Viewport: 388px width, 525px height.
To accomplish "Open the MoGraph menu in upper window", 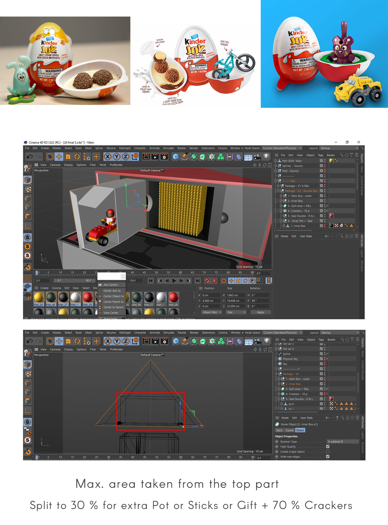I will click(125, 148).
